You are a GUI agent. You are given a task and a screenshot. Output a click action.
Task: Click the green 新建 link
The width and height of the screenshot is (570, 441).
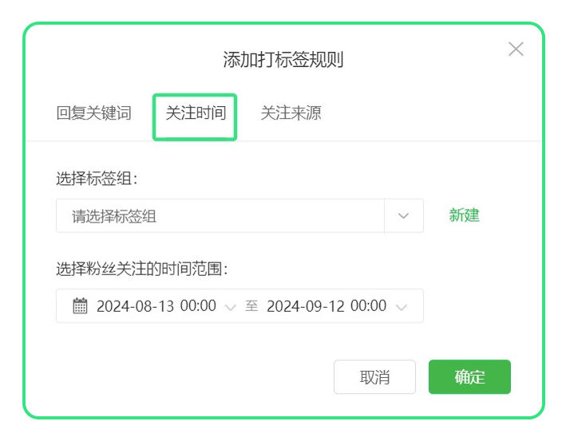(464, 215)
